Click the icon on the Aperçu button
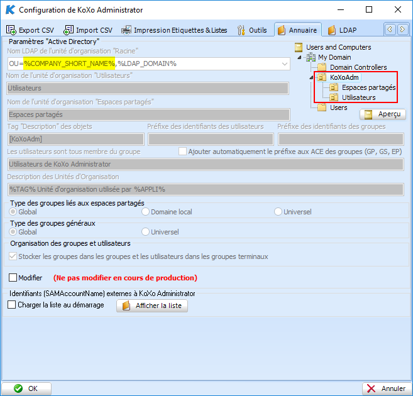 click(368, 114)
